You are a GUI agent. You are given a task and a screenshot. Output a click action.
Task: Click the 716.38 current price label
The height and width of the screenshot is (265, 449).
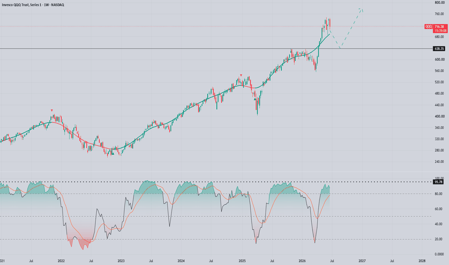click(439, 26)
